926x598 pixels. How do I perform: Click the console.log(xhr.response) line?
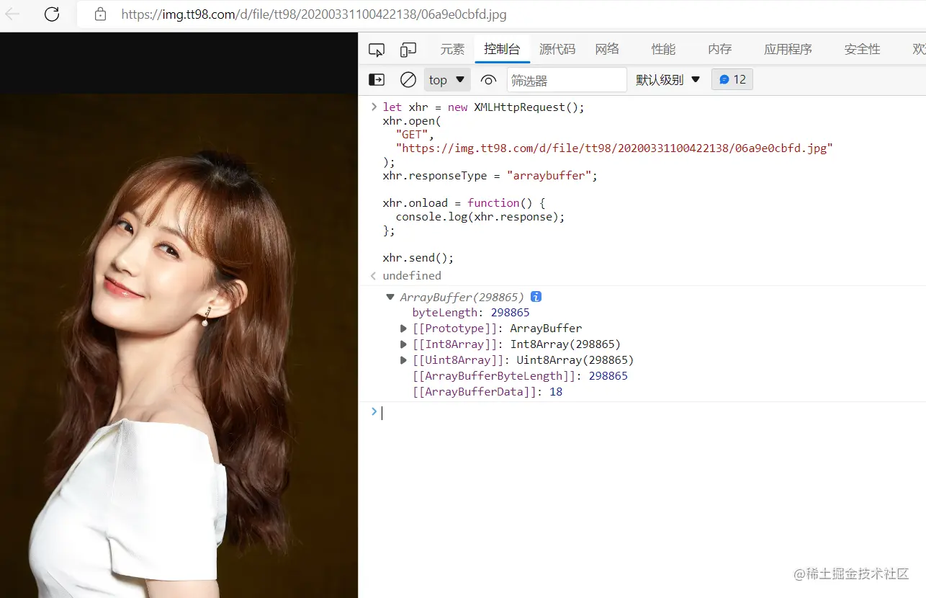(480, 217)
